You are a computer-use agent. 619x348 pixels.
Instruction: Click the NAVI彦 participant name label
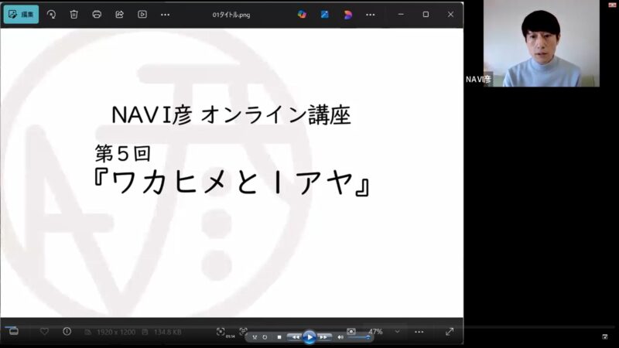(x=478, y=80)
